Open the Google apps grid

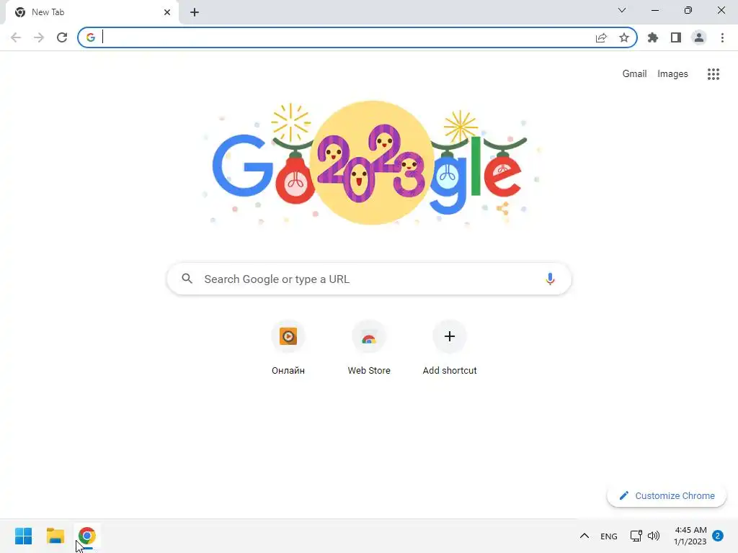713,74
